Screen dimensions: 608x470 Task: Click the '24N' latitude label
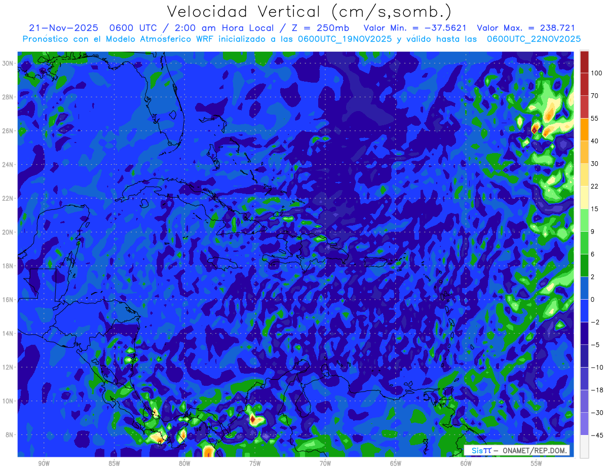pos(8,165)
